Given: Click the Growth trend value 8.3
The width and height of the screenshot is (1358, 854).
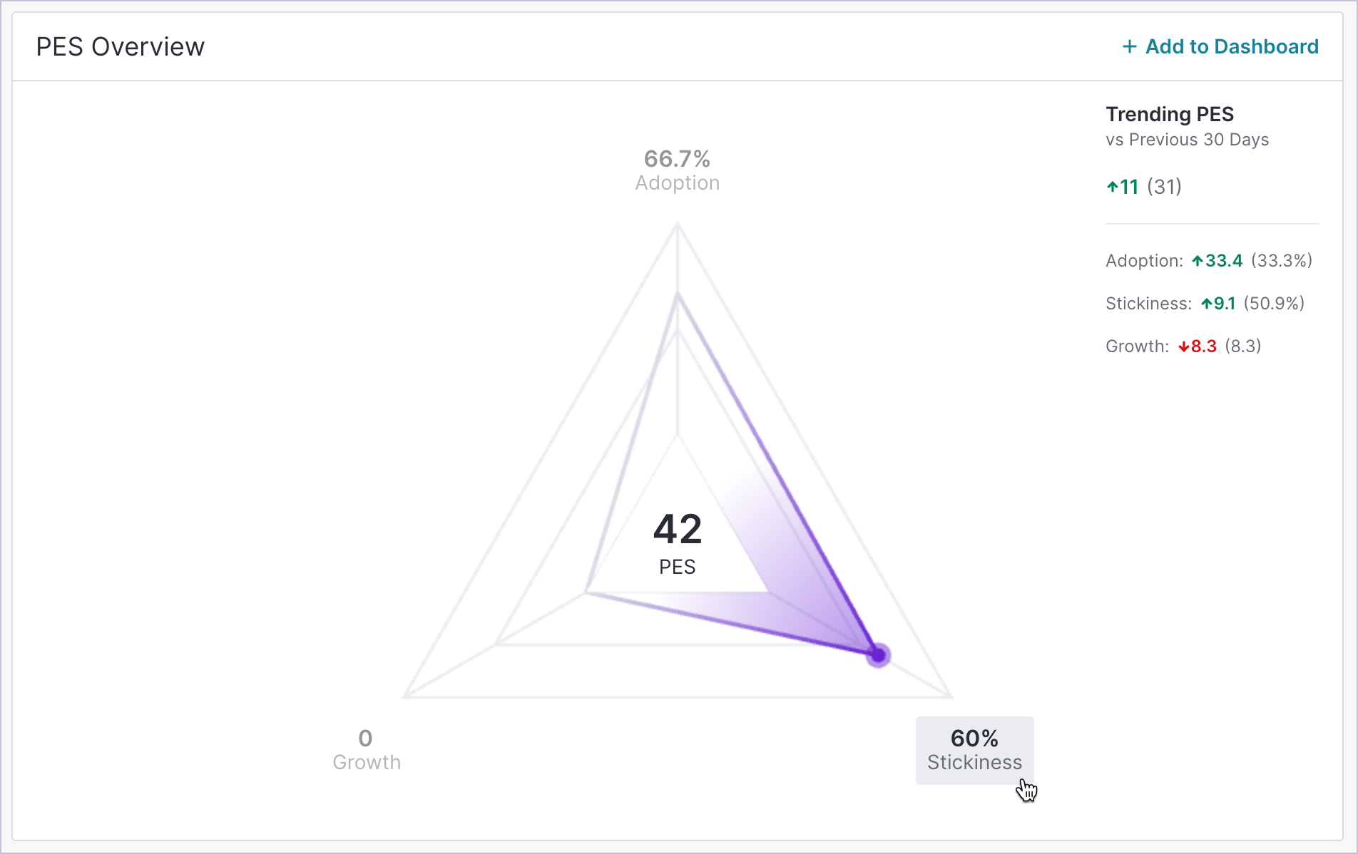Looking at the screenshot, I should click(x=1204, y=346).
